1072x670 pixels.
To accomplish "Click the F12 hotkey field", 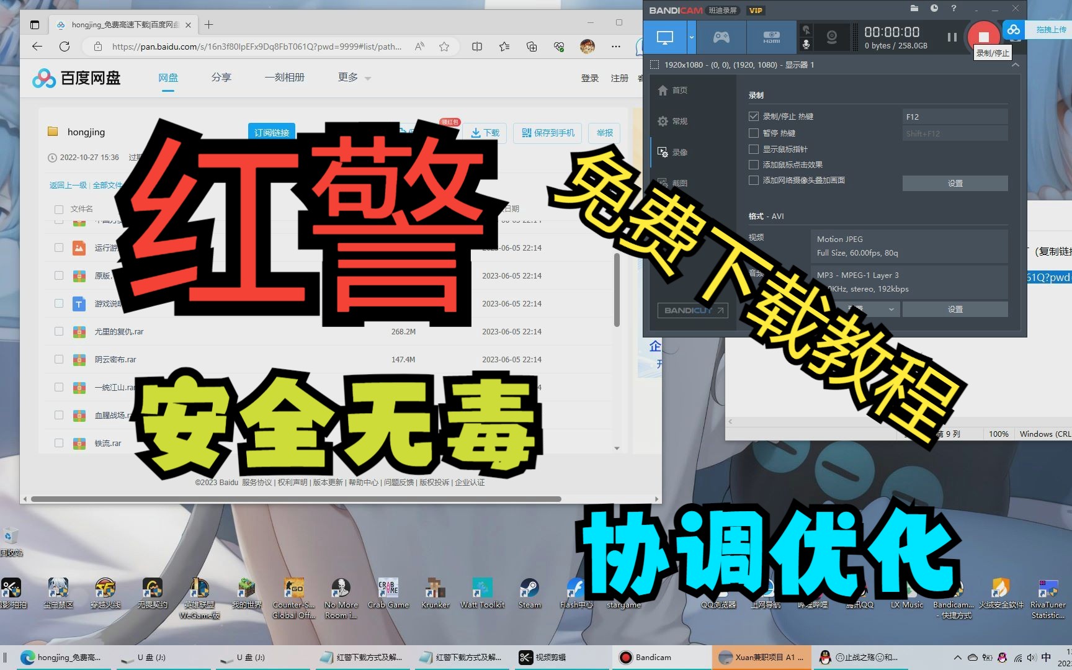I will (955, 117).
